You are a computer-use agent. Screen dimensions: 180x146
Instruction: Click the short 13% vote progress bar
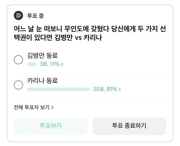32,64
